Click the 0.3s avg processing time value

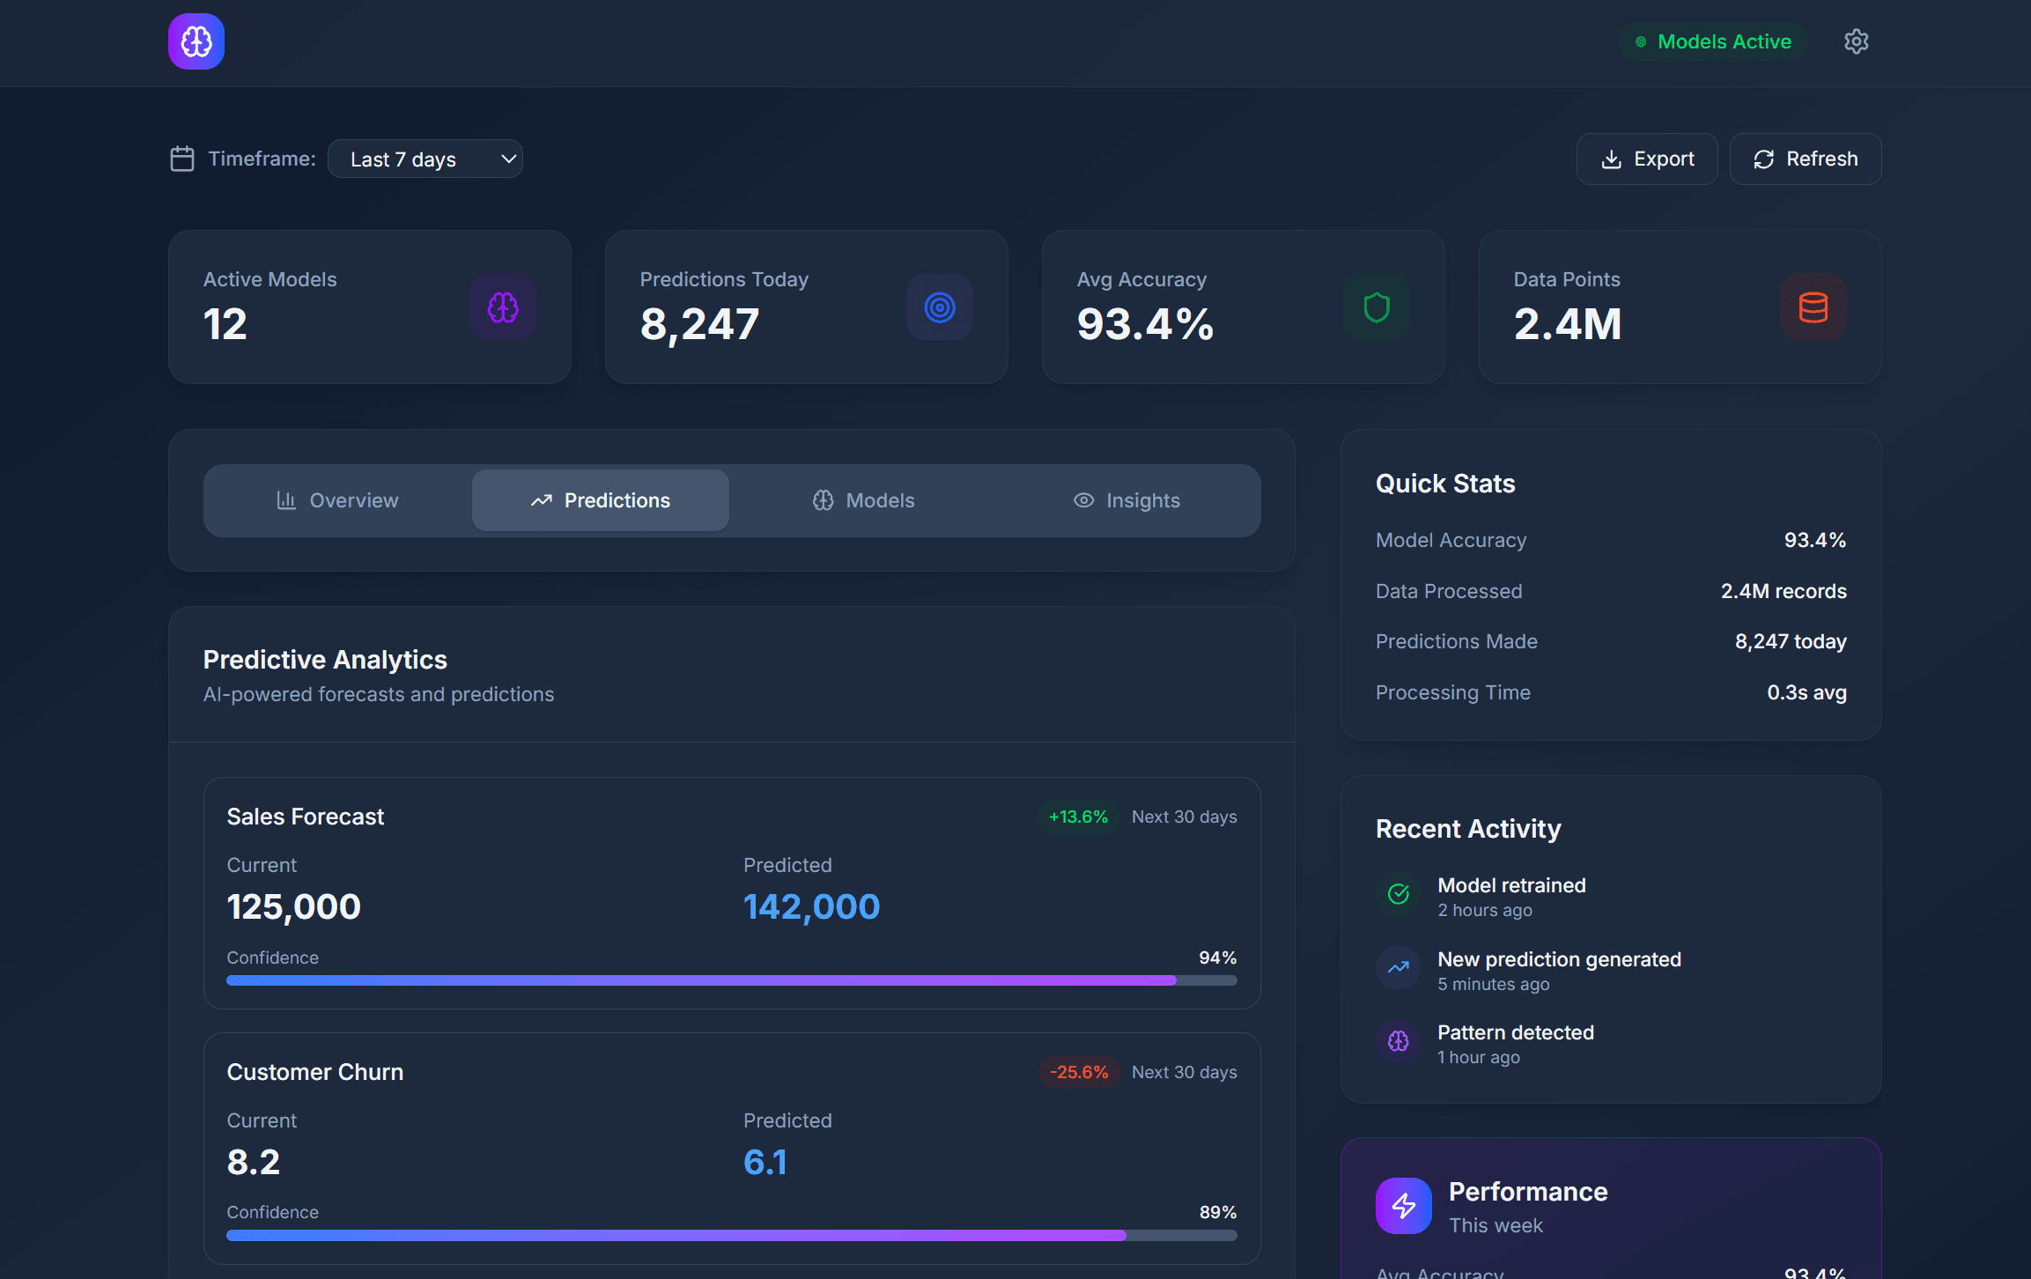click(x=1806, y=692)
